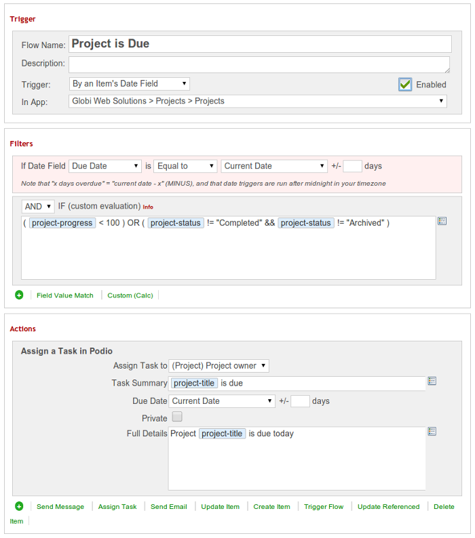Open field picker icon beside custom evaluation box
The width and height of the screenshot is (475, 538).
pos(442,221)
